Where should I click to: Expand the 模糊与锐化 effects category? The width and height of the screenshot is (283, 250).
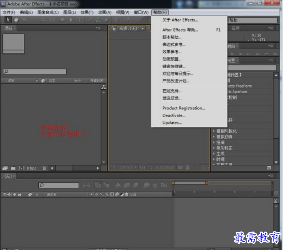[214, 131]
